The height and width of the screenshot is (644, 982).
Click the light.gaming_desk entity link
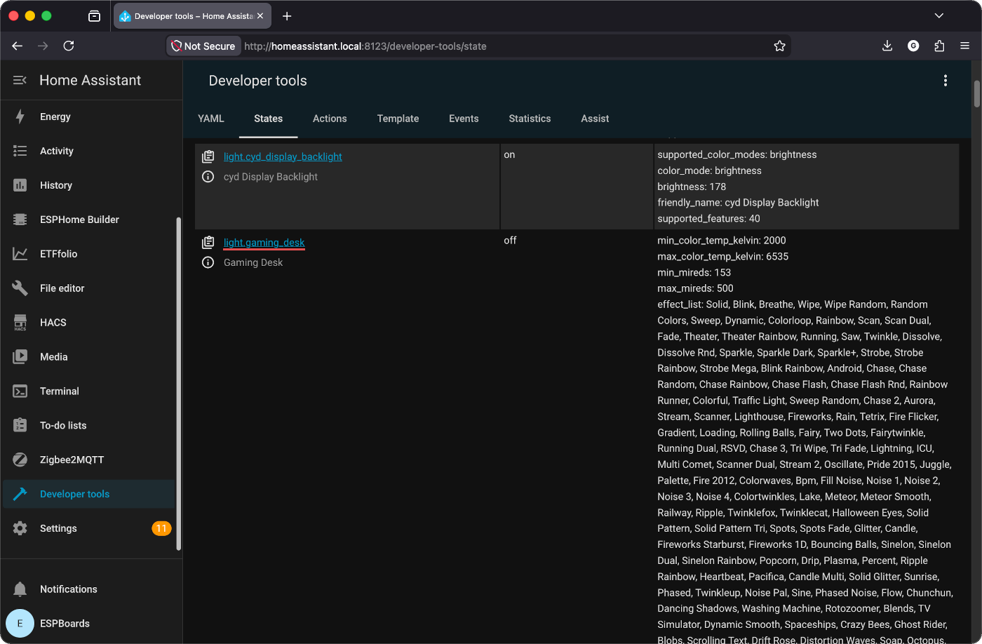[264, 243]
